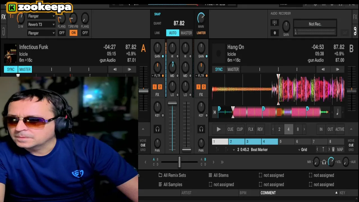
Task: Click the headphone icon by VOL knob
Action: [324, 162]
